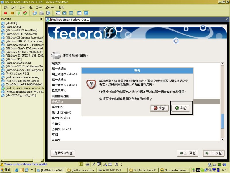Image resolution: width=230 pixels, height=173 pixels.
Task: Take a snapshot with the snapshot icon
Action: [35, 13]
